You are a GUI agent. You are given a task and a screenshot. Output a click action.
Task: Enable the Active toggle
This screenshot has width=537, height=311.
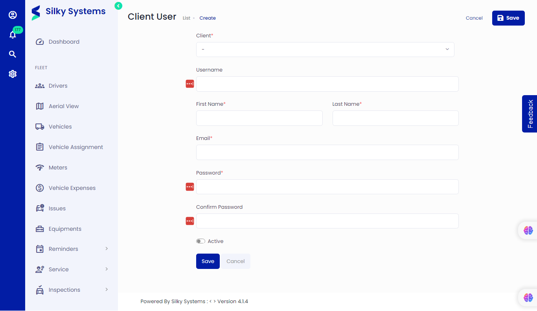tap(200, 241)
